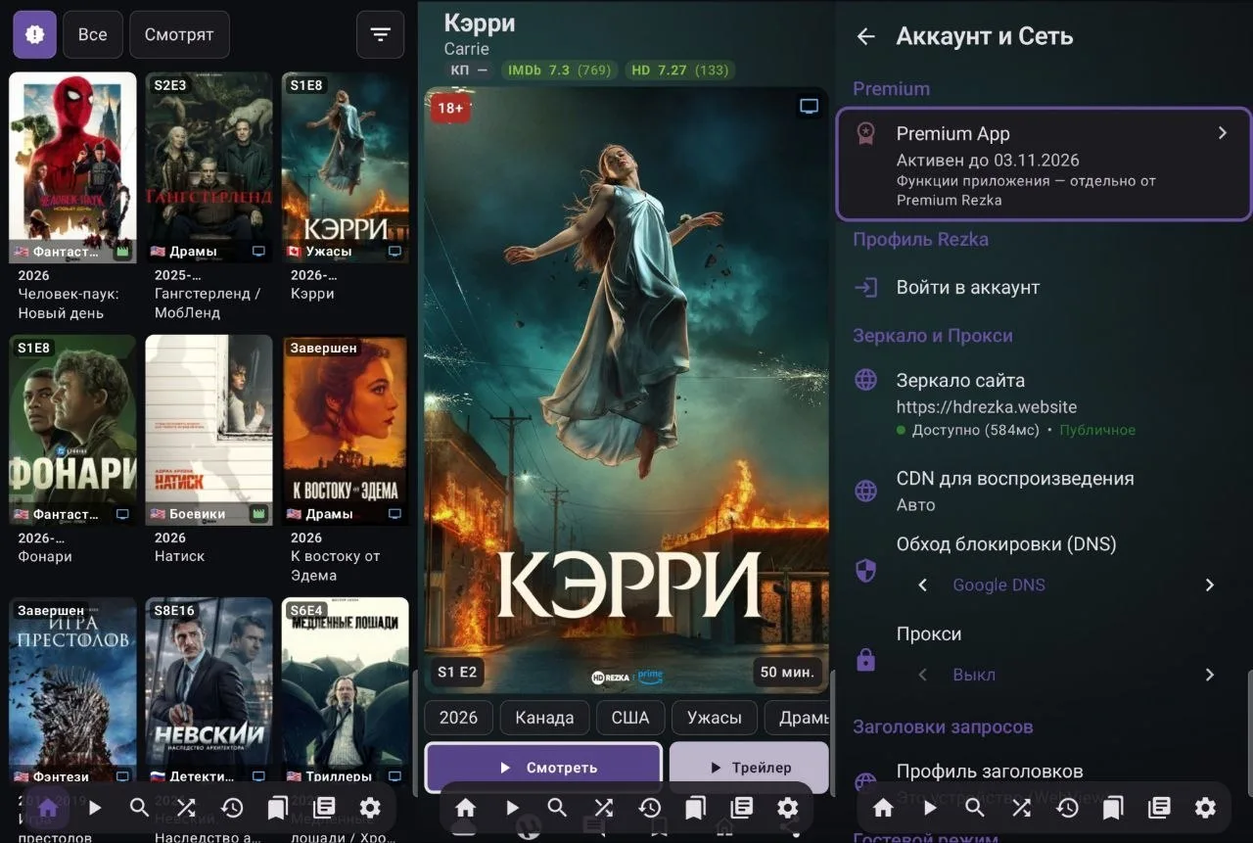The width and height of the screenshot is (1253, 843).
Task: Open Невский poster thumbnail
Action: [x=209, y=692]
